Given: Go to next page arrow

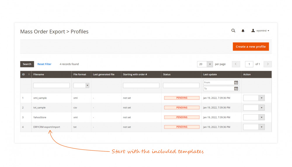Looking at the screenshot, I should point(267,64).
